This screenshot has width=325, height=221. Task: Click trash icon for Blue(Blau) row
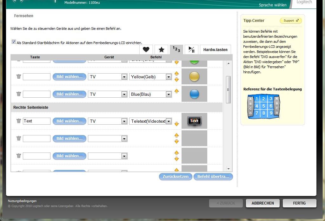click(19, 94)
